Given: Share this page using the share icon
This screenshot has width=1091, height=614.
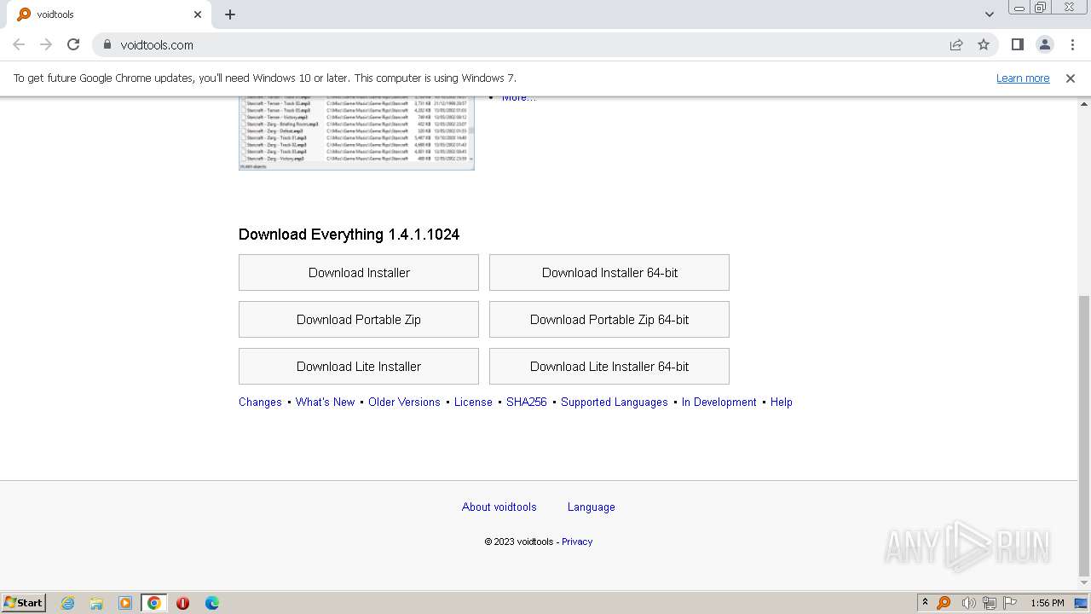Looking at the screenshot, I should 956,44.
